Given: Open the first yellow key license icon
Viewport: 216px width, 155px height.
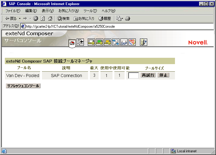Looking at the screenshot, I should (91, 42).
